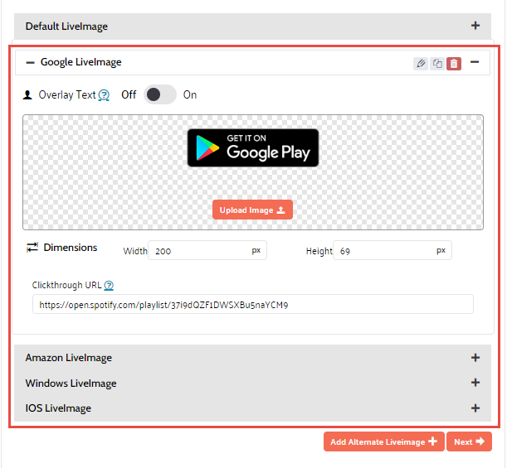
Task: Click the Upload Image button
Action: tap(252, 210)
